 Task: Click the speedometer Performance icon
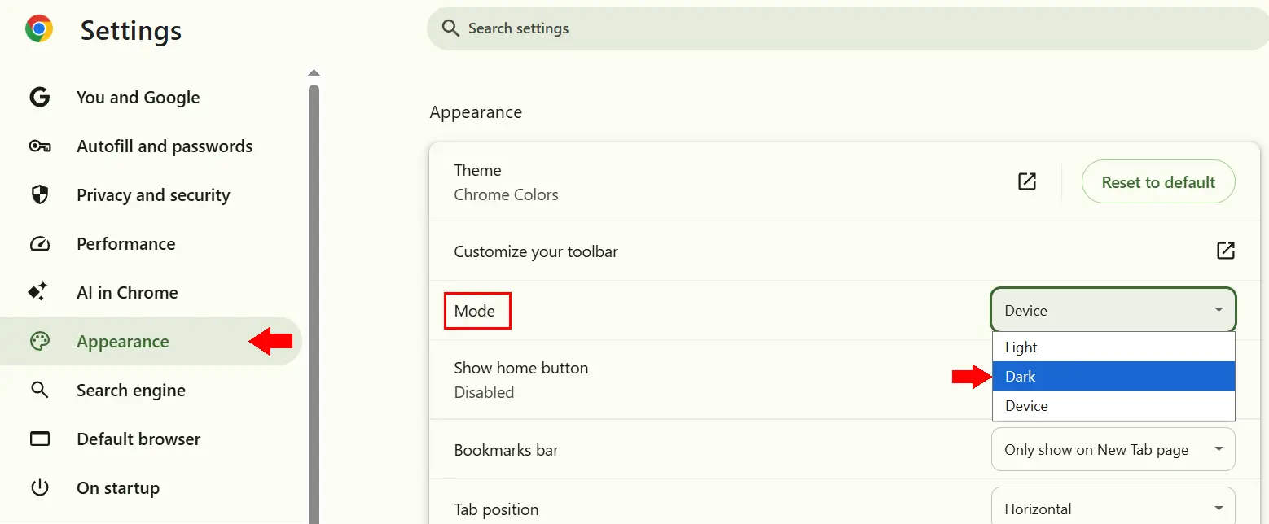tap(39, 244)
